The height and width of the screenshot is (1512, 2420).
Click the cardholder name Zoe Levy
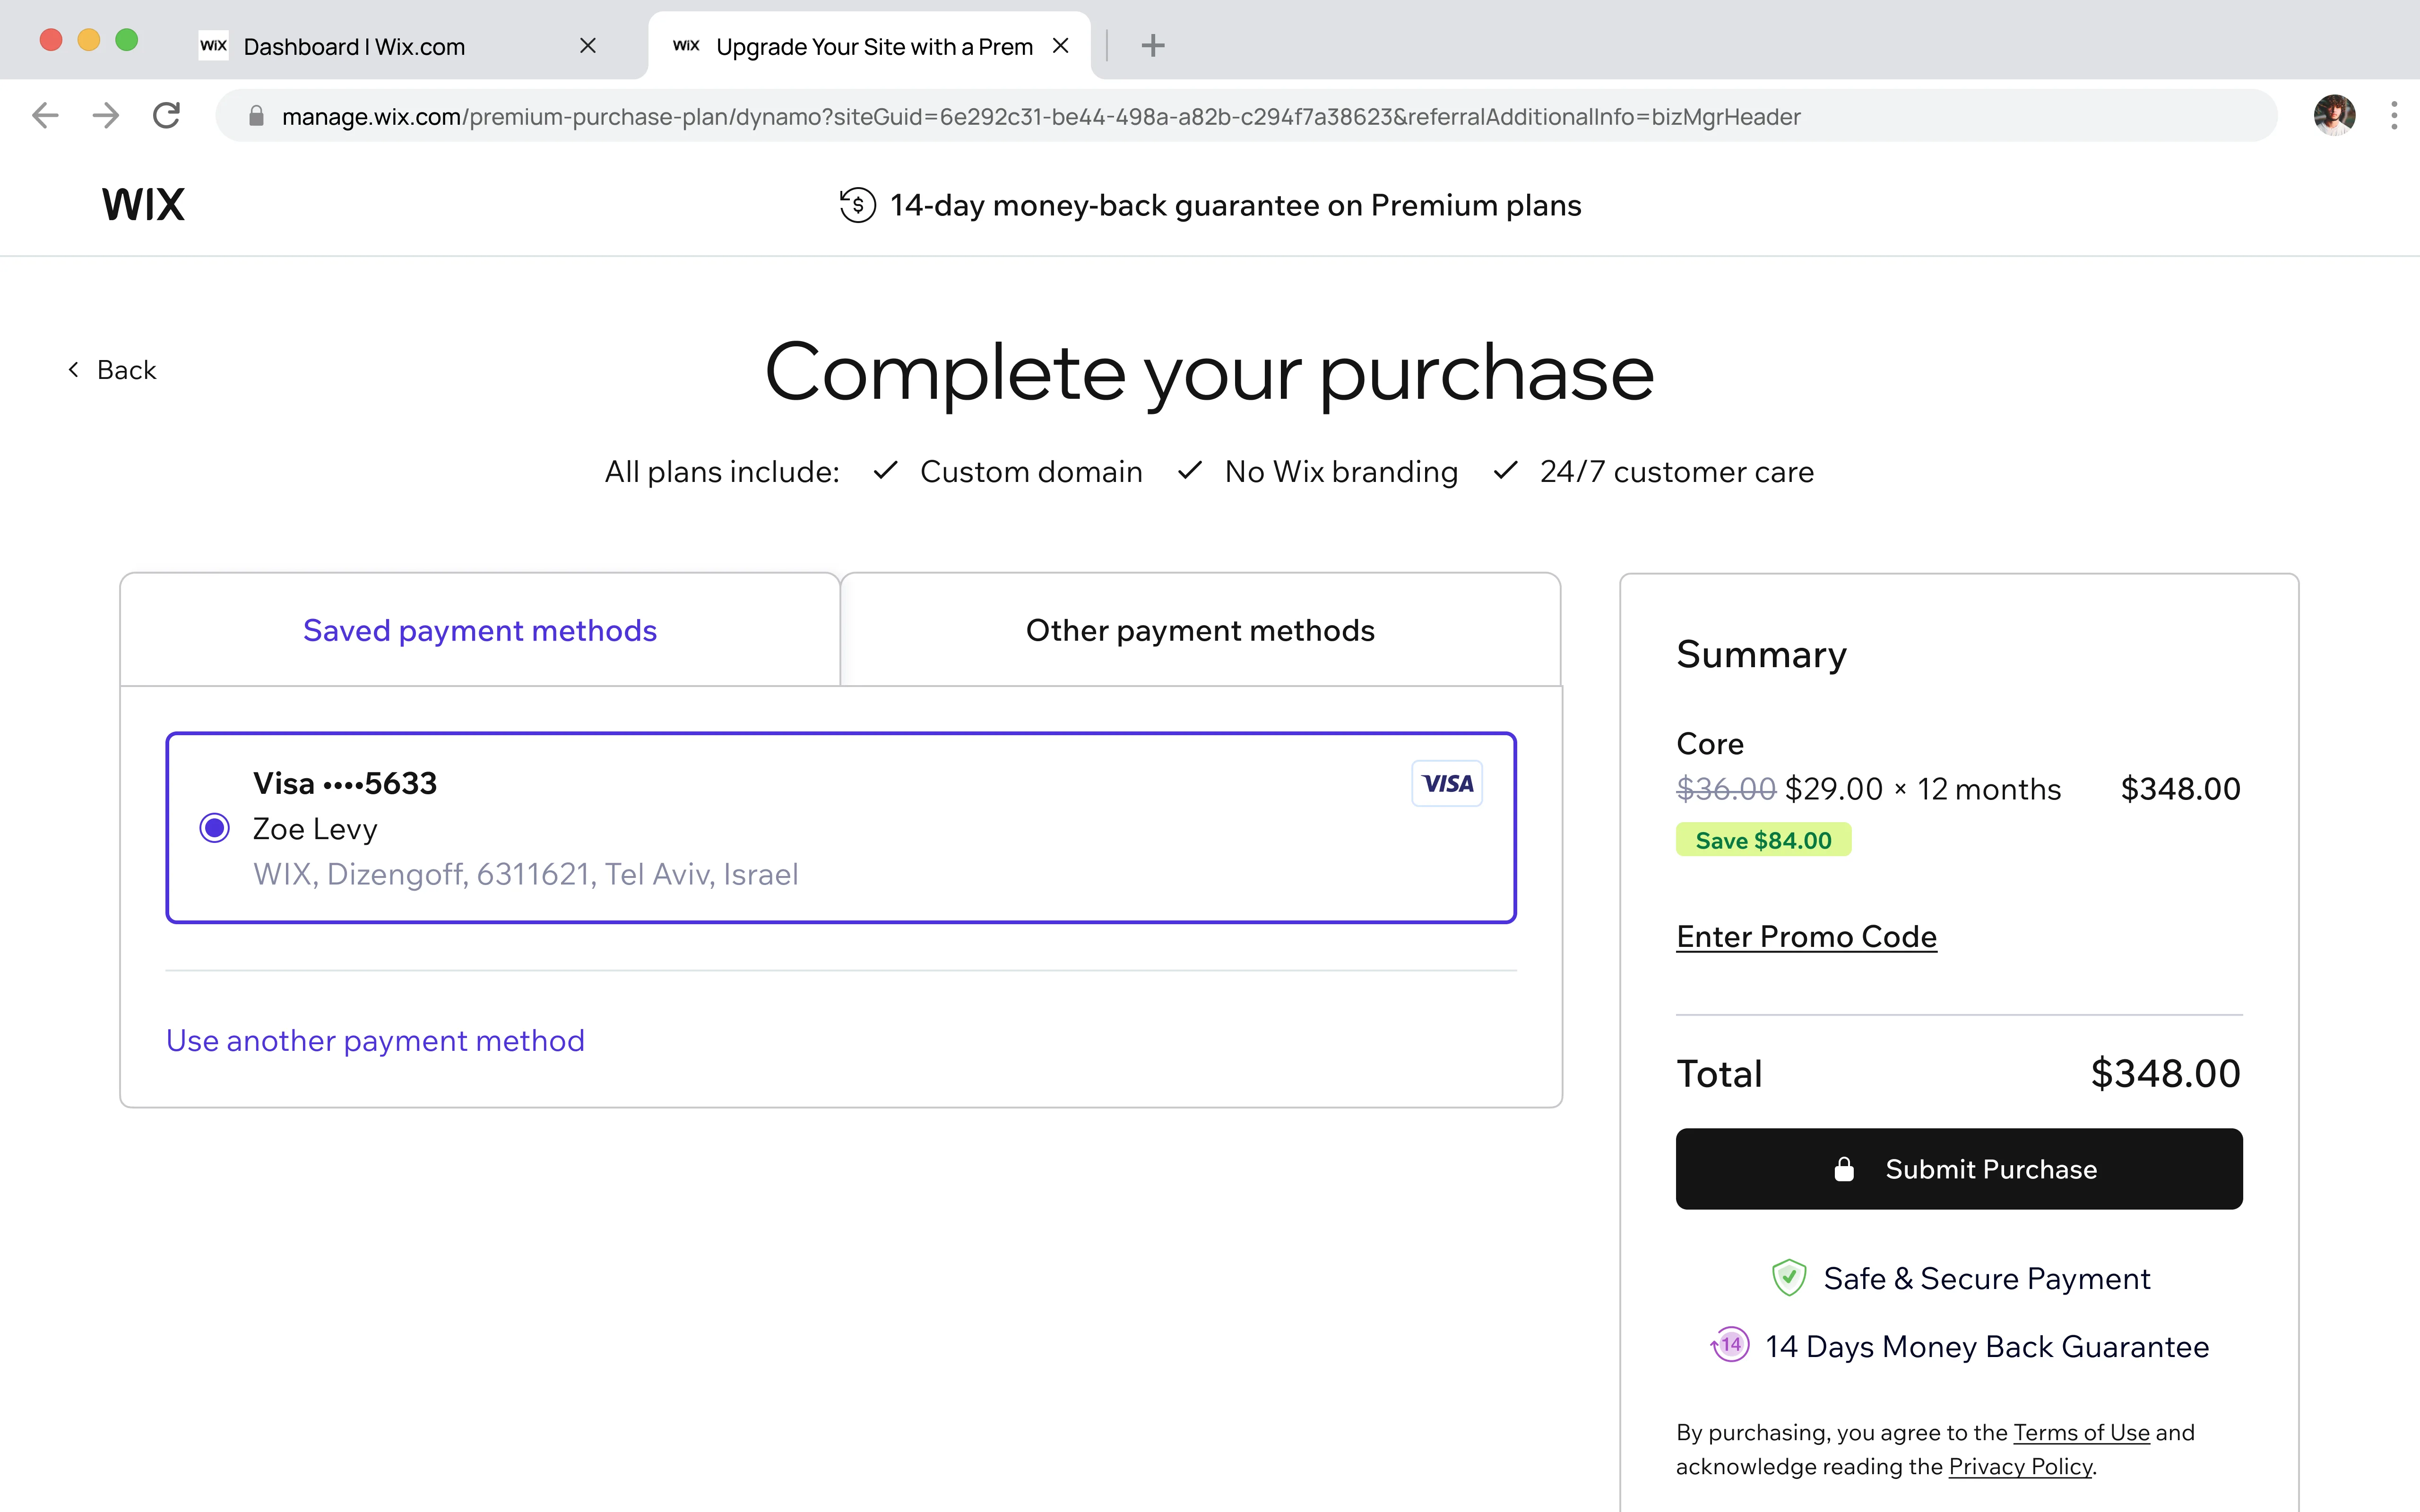pyautogui.click(x=315, y=829)
